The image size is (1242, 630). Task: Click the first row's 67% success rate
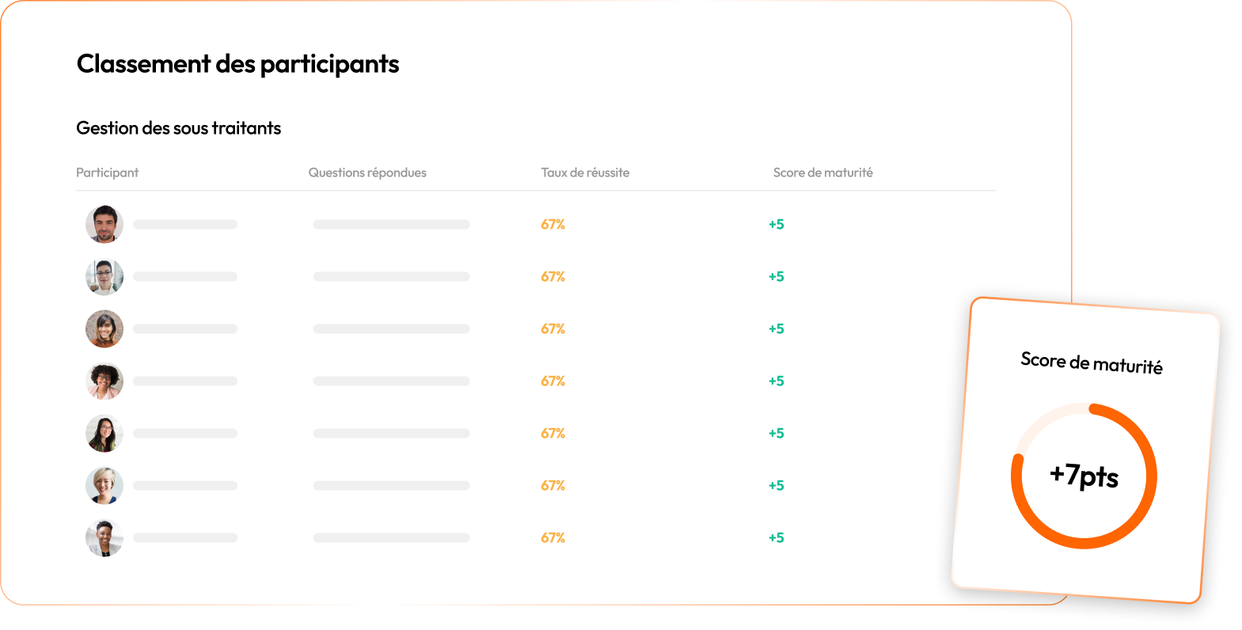[x=553, y=224]
